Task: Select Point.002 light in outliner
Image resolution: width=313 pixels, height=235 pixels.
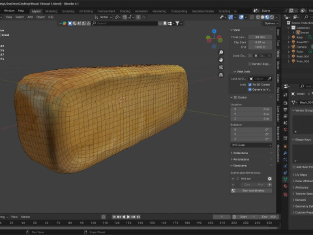Action: [x=303, y=61]
